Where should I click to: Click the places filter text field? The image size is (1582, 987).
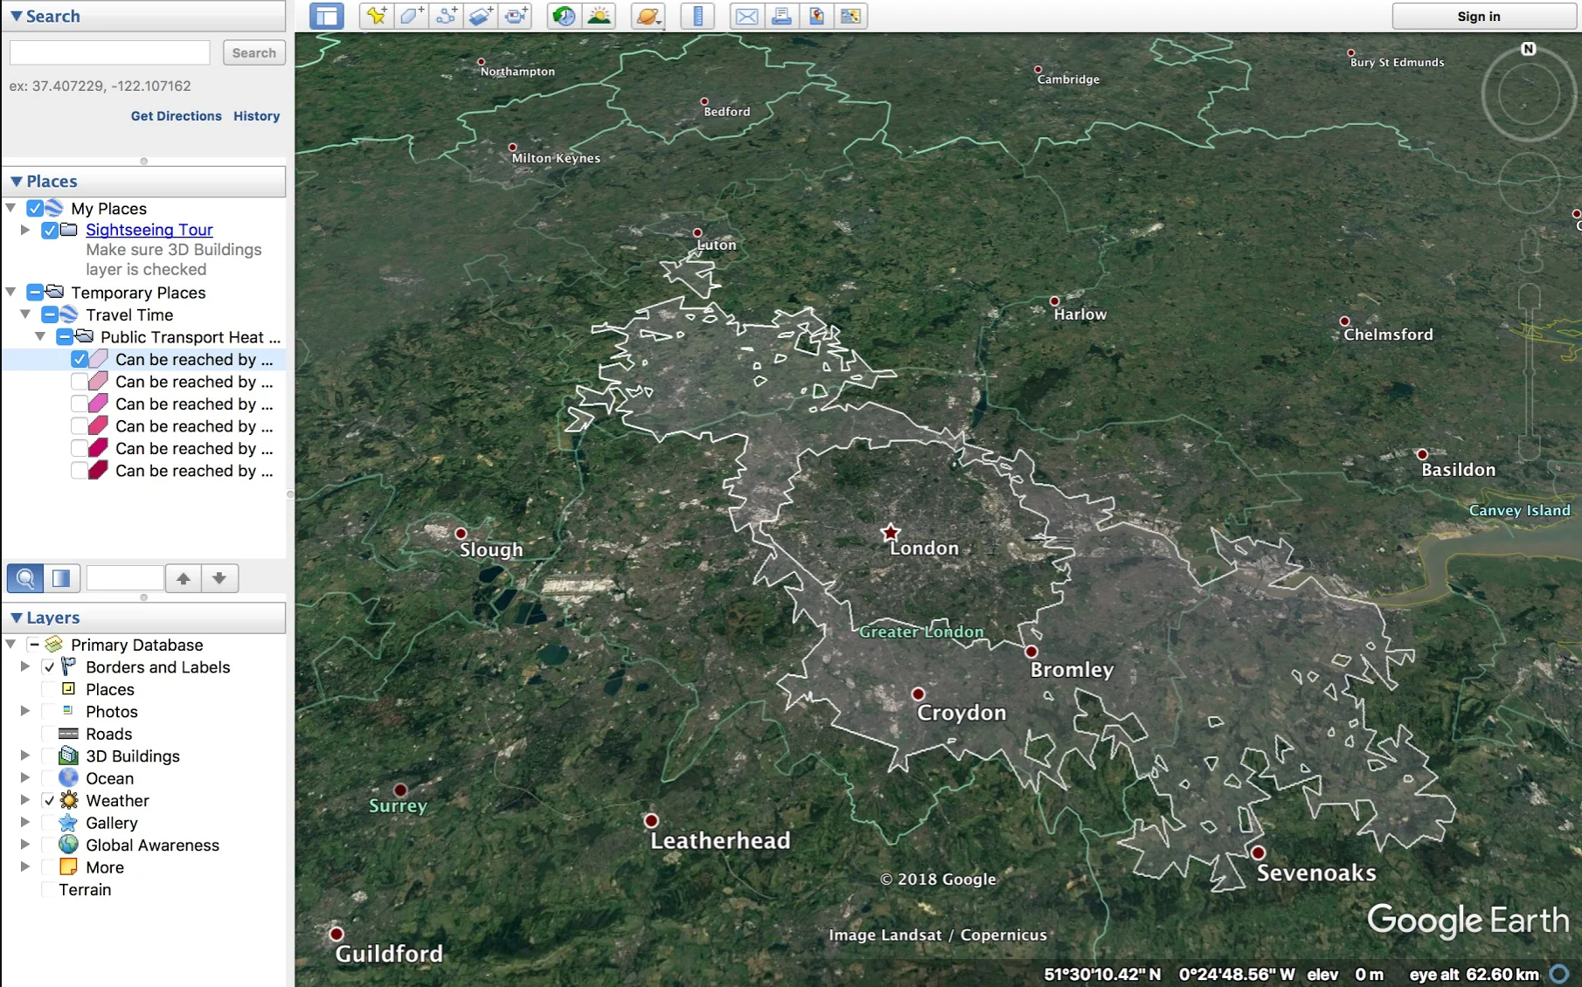[x=125, y=578]
